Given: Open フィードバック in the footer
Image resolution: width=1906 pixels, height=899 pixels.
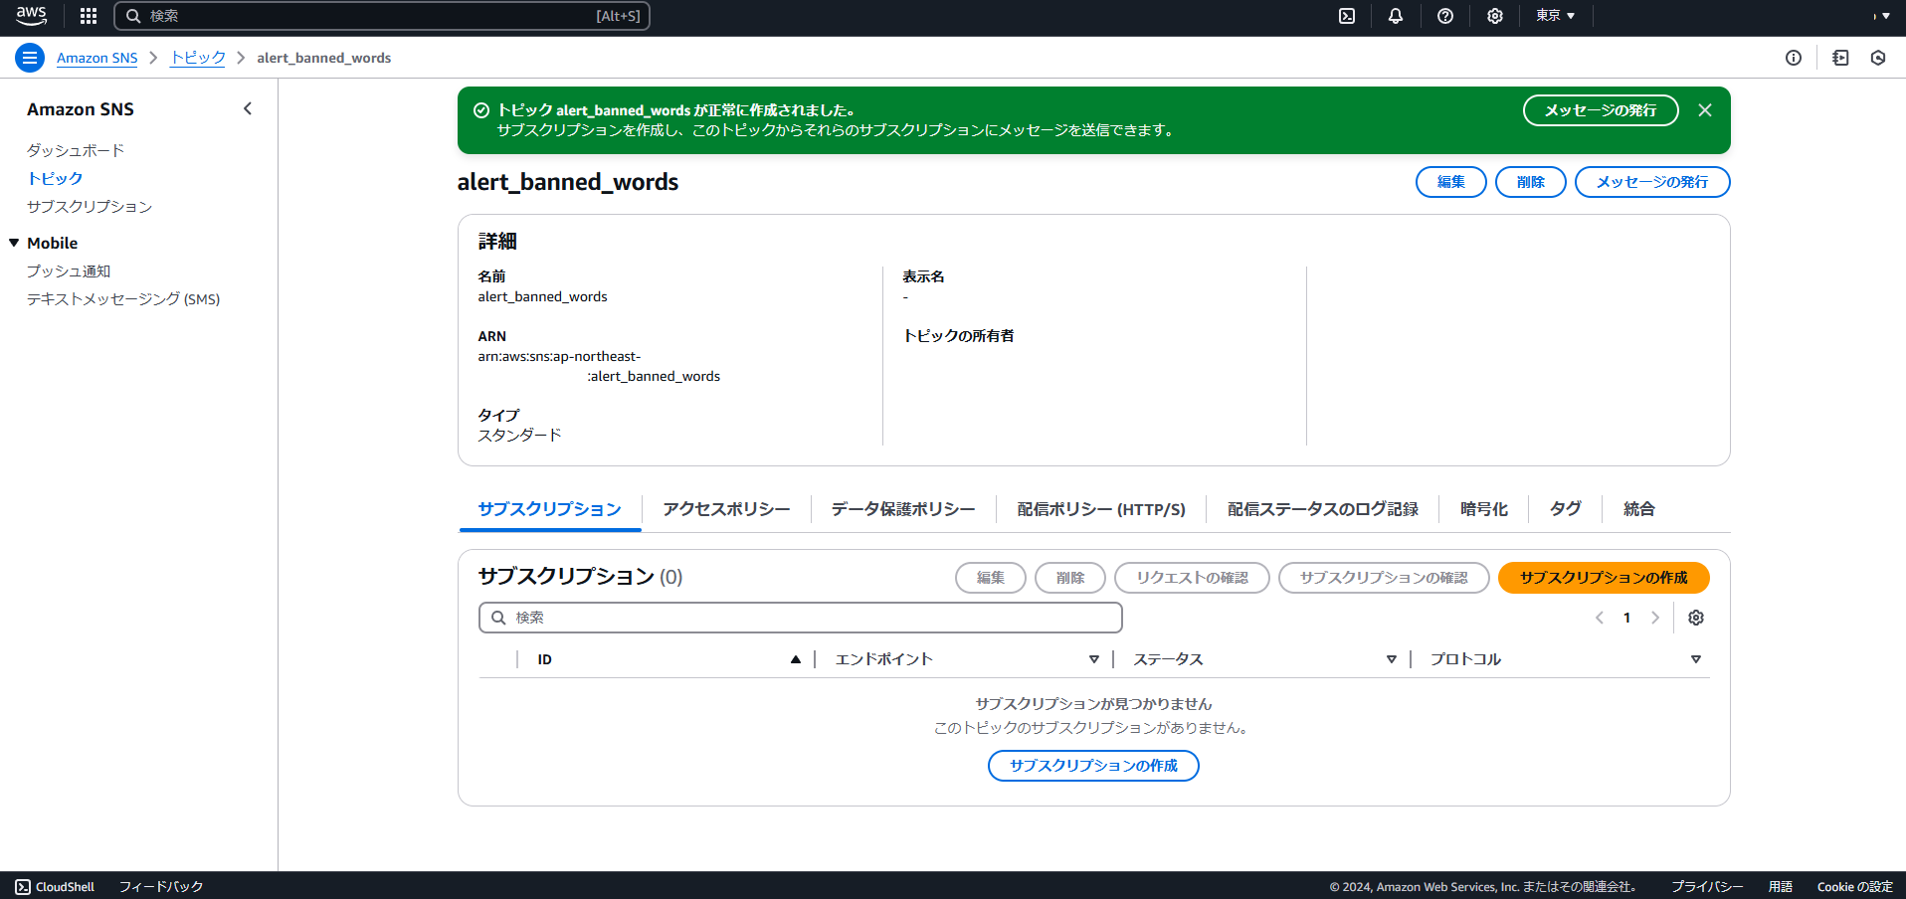Looking at the screenshot, I should (x=161, y=886).
